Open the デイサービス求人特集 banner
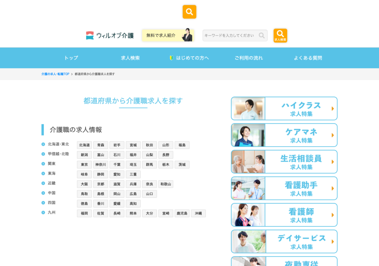This screenshot has height=266, width=379. click(284, 241)
